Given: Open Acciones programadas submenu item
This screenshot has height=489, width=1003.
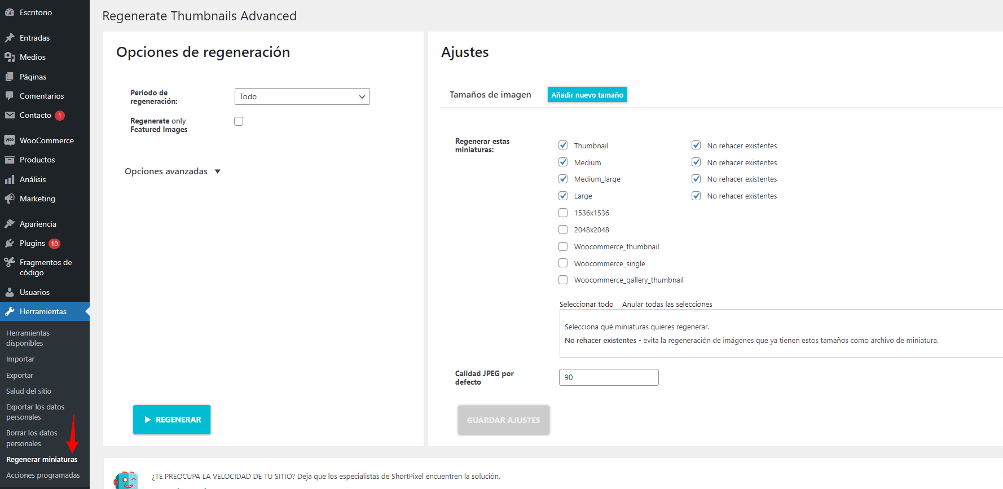Looking at the screenshot, I should (x=43, y=475).
